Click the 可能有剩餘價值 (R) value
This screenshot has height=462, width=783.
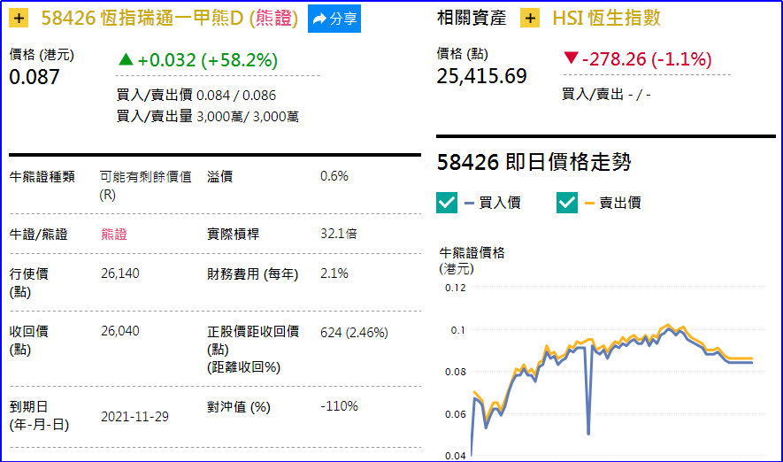coord(145,185)
